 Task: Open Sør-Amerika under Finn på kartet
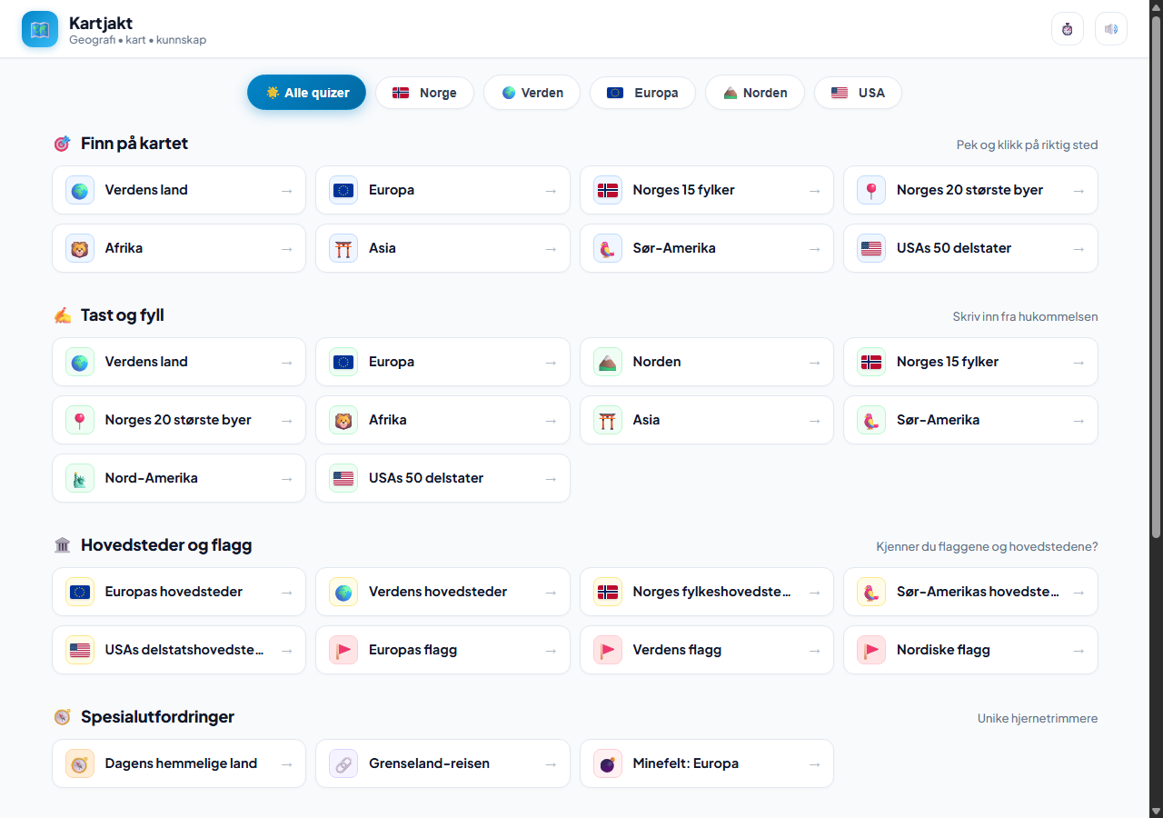(x=707, y=248)
